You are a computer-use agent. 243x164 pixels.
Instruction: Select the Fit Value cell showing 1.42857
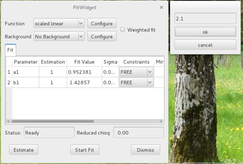pos(84,83)
